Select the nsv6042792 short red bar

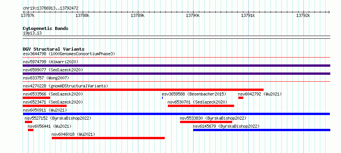coord(241,98)
